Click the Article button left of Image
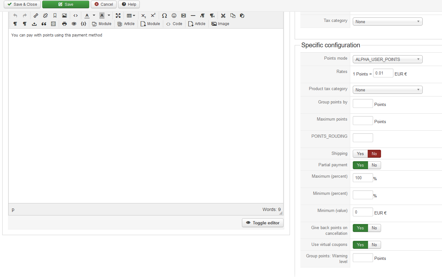Screen dimensions: 442x277 point(197,24)
